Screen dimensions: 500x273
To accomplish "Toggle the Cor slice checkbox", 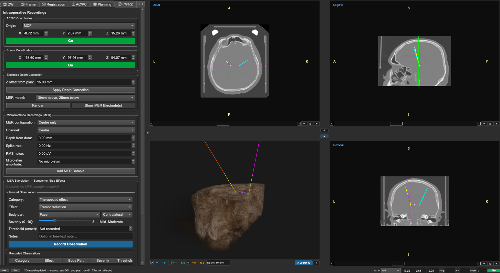I will click(170, 263).
